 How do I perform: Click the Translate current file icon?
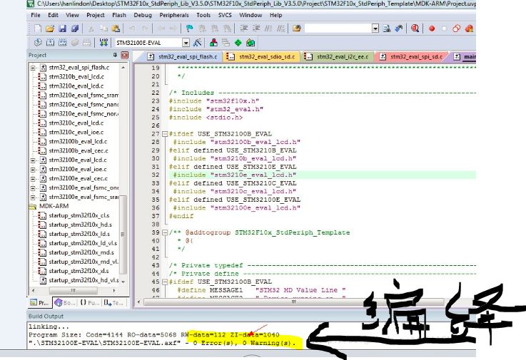(38, 43)
